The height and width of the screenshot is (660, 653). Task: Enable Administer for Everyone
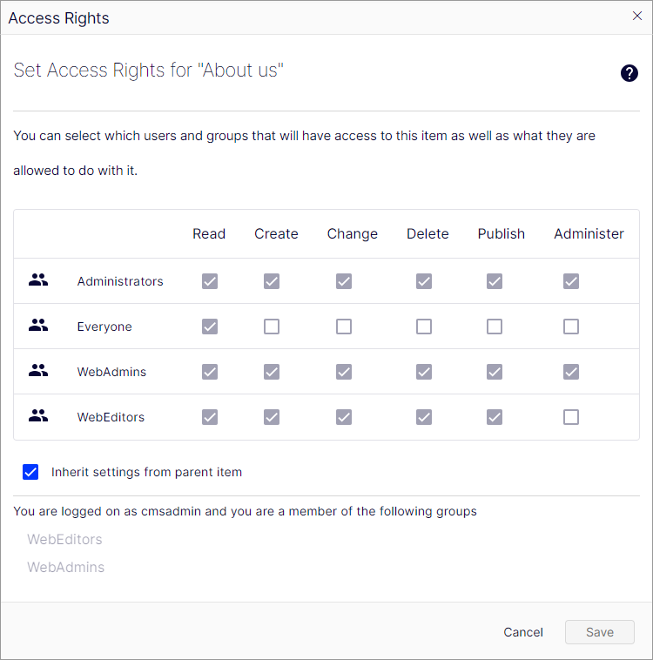[x=571, y=327]
